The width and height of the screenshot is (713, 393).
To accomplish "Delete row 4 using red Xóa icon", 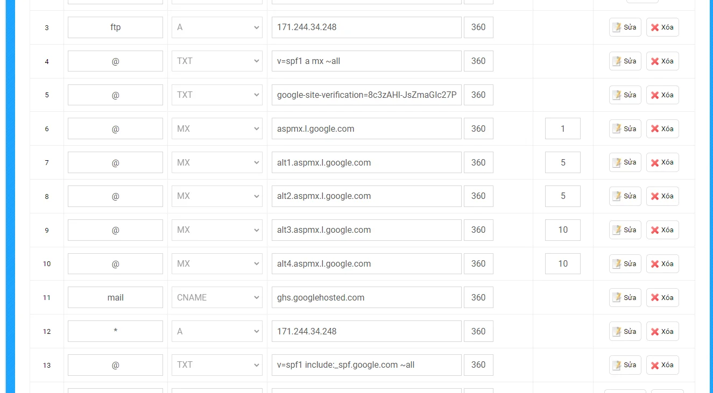I will click(662, 61).
